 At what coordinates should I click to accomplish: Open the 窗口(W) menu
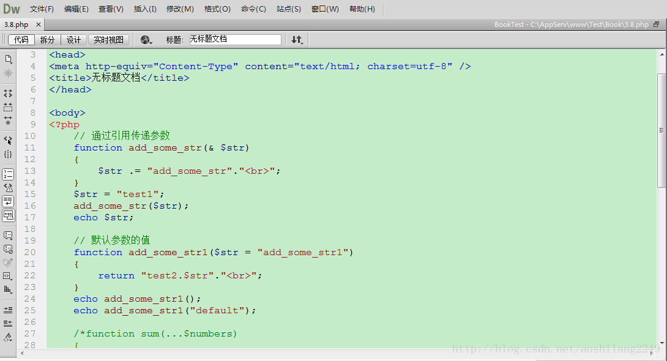click(x=325, y=9)
